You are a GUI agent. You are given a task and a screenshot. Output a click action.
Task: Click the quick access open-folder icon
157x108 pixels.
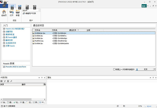pos(5,2)
